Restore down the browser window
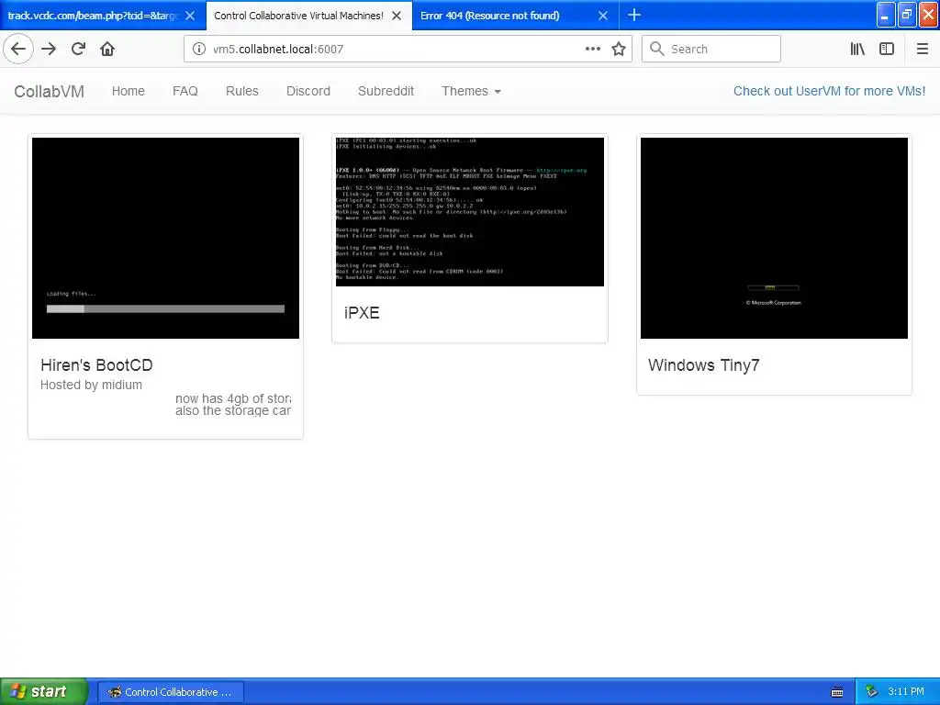 coord(907,15)
